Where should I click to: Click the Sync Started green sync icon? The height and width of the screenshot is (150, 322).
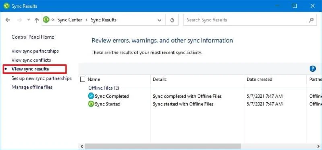(x=91, y=104)
